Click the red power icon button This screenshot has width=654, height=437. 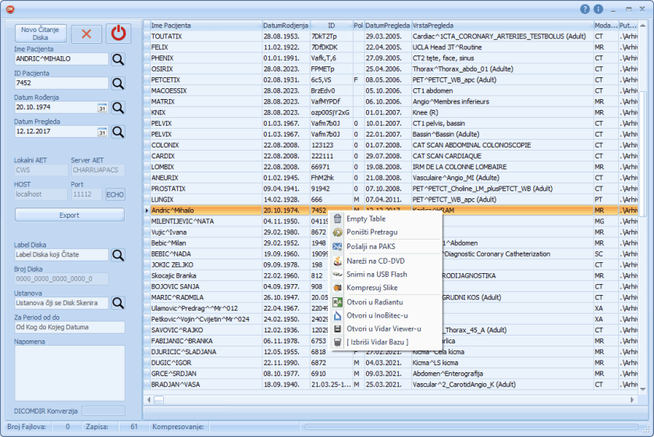coord(118,34)
